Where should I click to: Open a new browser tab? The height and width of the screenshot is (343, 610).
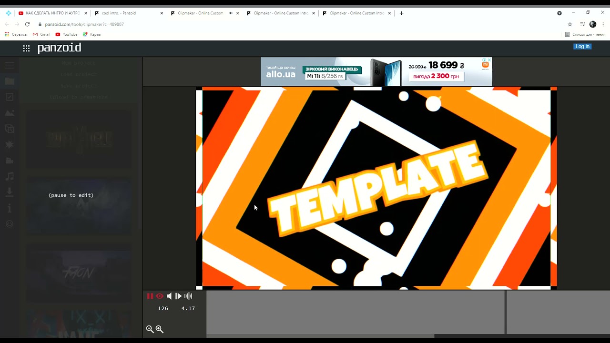pos(401,13)
